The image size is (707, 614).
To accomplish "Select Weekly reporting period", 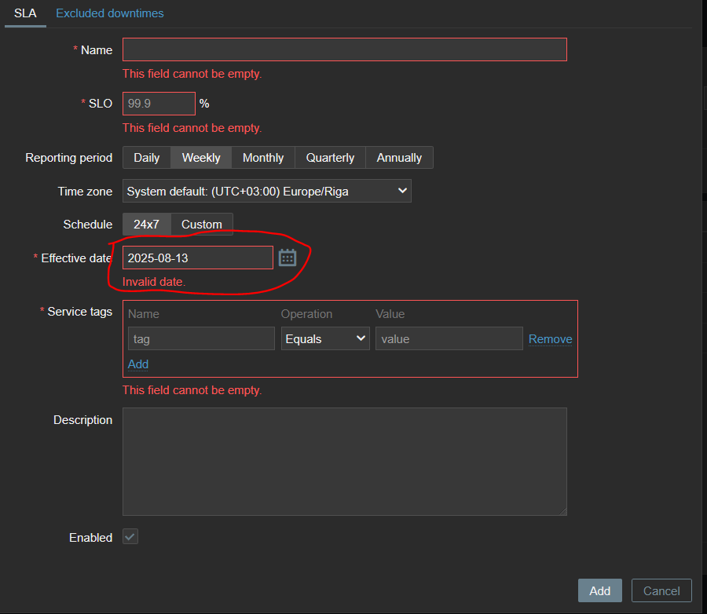I will (201, 158).
